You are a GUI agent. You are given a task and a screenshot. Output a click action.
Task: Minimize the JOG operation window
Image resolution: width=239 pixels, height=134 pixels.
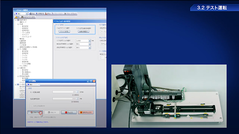coord(88,81)
